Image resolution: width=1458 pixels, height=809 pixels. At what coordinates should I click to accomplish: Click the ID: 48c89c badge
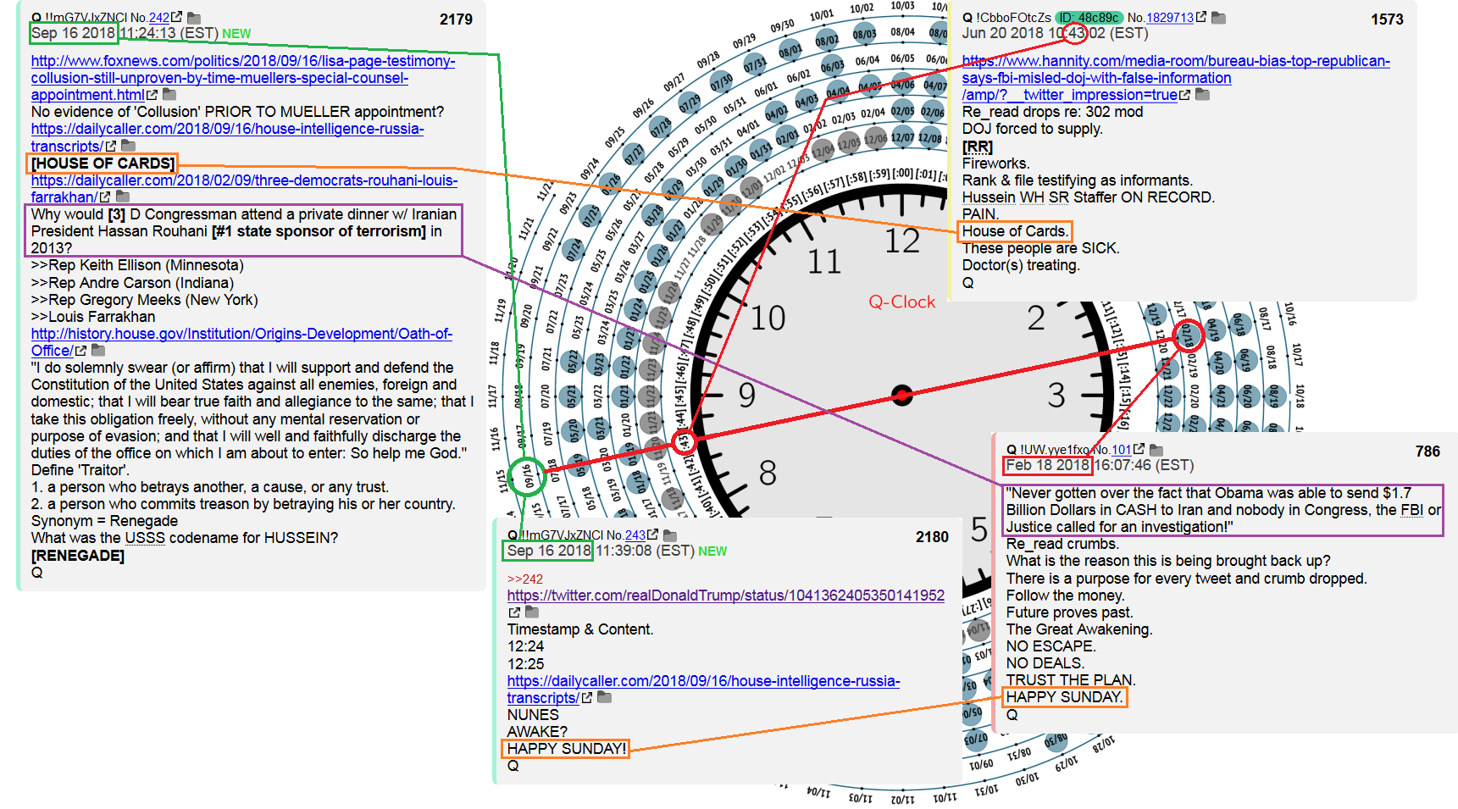pyautogui.click(x=1089, y=18)
